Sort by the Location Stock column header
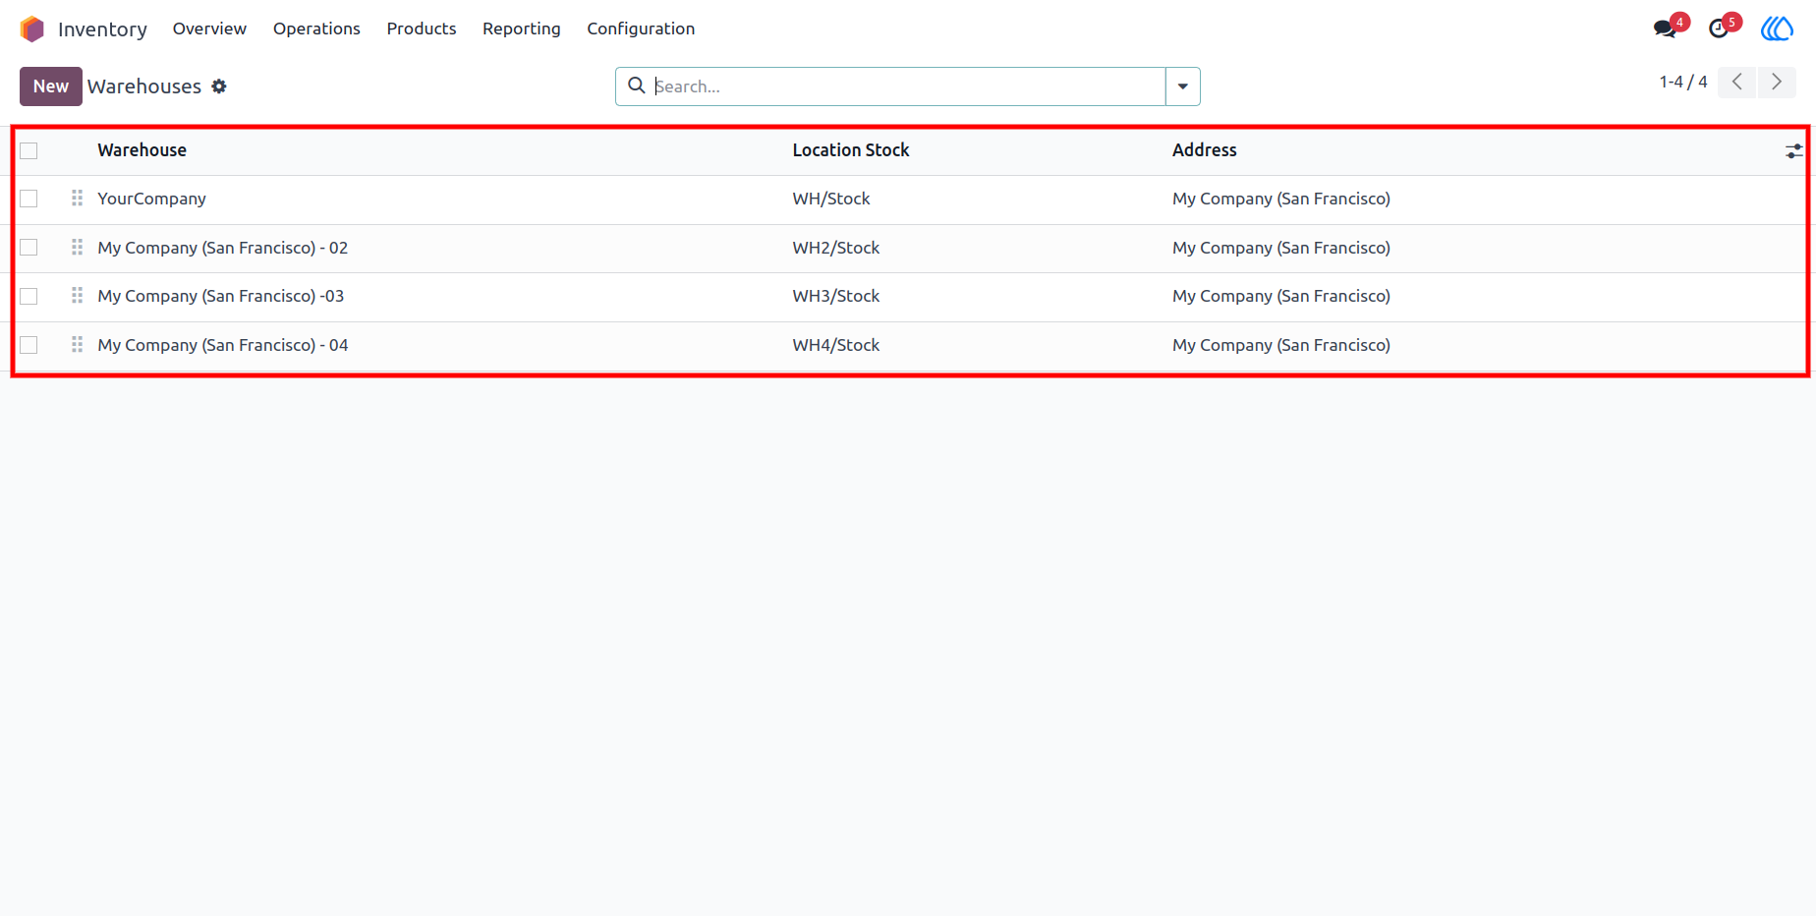This screenshot has height=916, width=1816. coord(851,150)
